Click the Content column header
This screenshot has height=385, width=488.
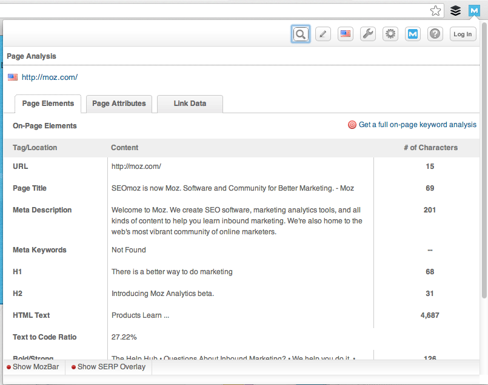(124, 148)
